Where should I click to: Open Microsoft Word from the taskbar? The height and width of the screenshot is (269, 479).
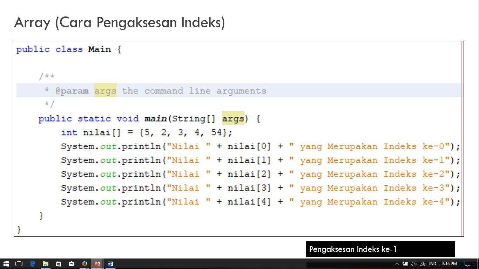(x=110, y=263)
